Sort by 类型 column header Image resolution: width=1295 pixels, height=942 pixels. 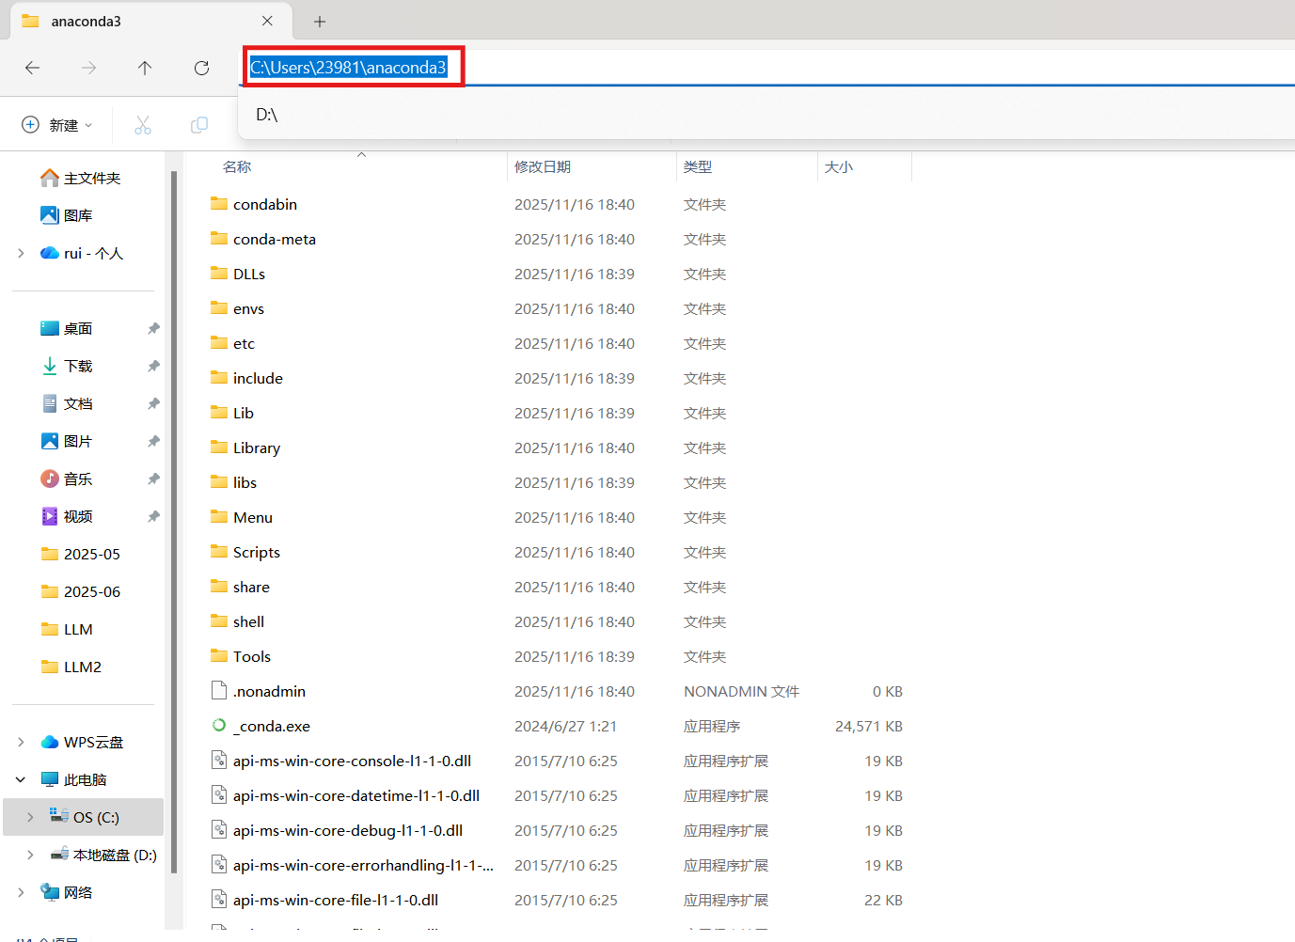(x=698, y=167)
